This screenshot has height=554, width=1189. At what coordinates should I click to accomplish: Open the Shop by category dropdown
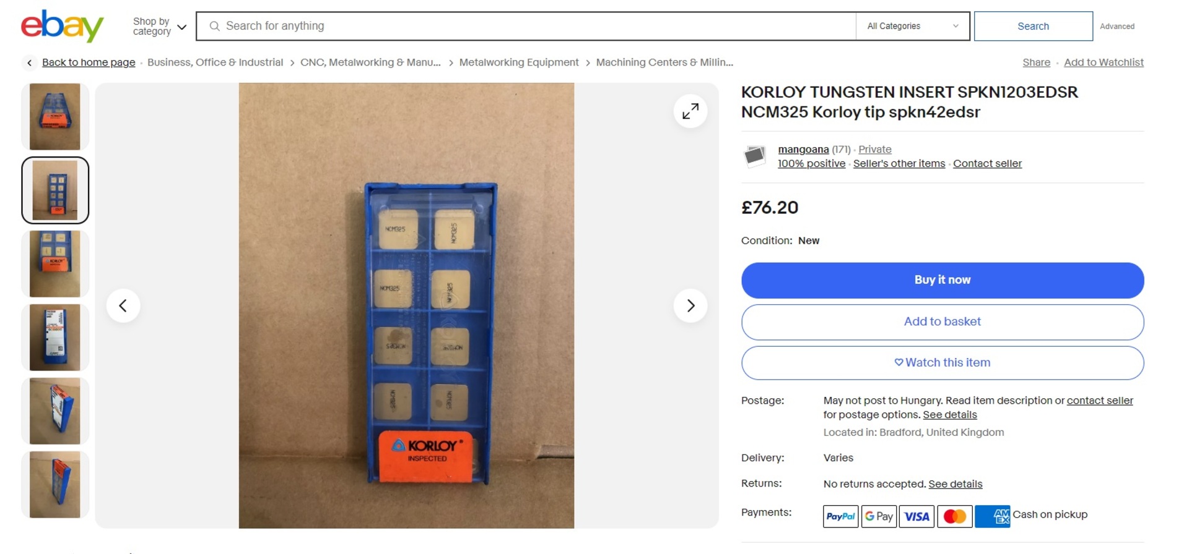coord(159,27)
